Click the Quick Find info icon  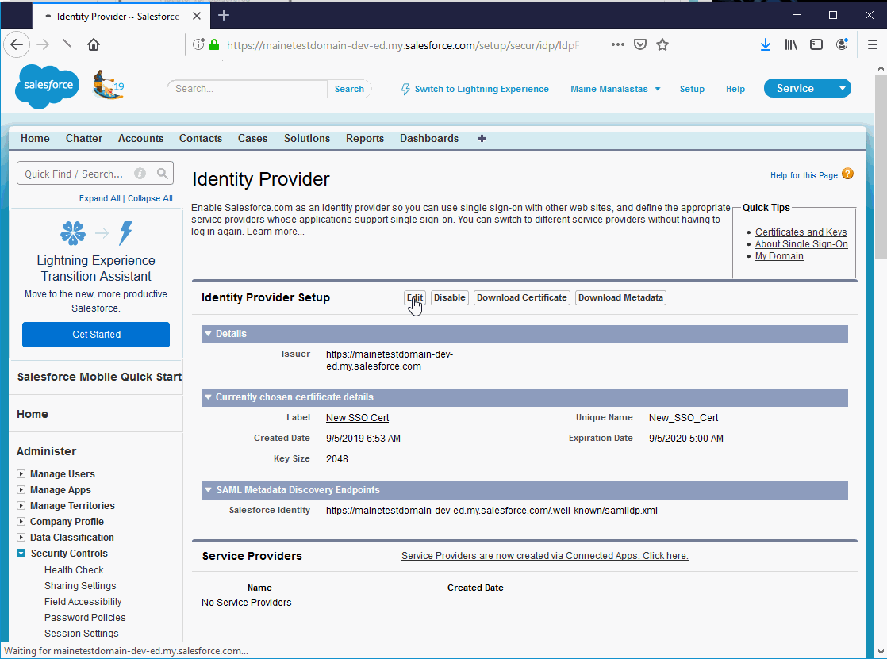140,173
